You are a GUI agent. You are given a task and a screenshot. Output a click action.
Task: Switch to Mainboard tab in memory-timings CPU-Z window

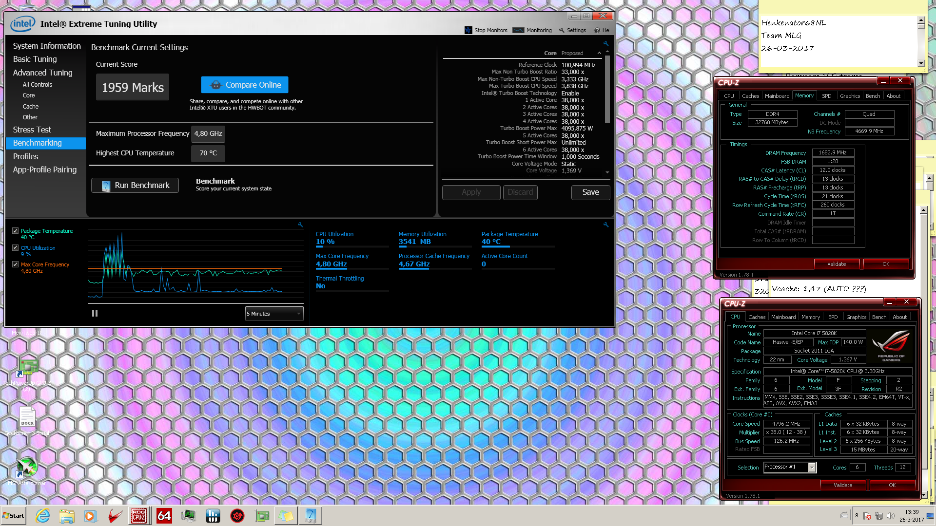point(777,96)
